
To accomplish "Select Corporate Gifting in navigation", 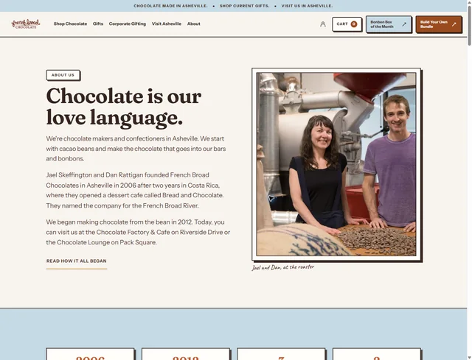I will [x=128, y=24].
